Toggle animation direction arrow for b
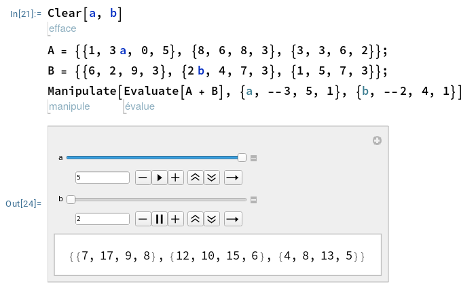Screen dimensions: 476x288 pyautogui.click(x=233, y=219)
